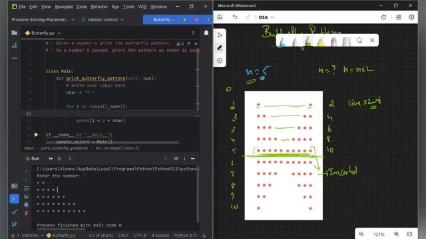Close the Whiteboard pen tray
This screenshot has height=239, width=426.
pyautogui.click(x=372, y=40)
